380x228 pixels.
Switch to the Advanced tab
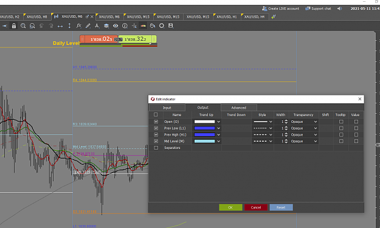coord(239,108)
